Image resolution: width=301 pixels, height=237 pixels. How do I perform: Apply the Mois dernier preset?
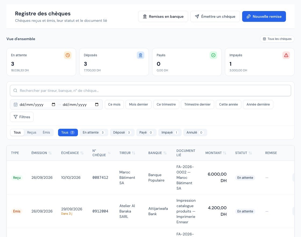[x=138, y=104]
